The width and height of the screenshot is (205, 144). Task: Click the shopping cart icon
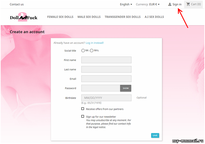point(188,4)
